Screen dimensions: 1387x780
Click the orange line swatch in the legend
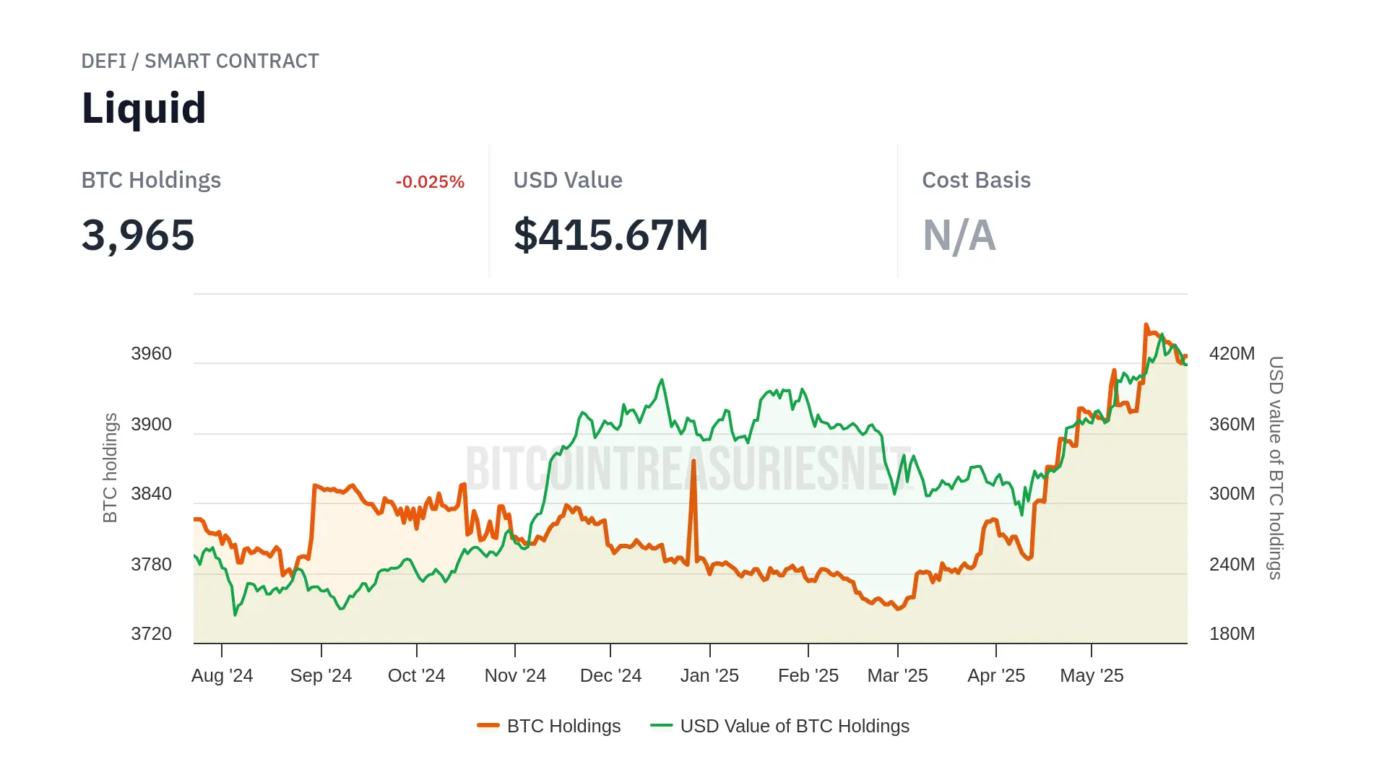tap(488, 726)
